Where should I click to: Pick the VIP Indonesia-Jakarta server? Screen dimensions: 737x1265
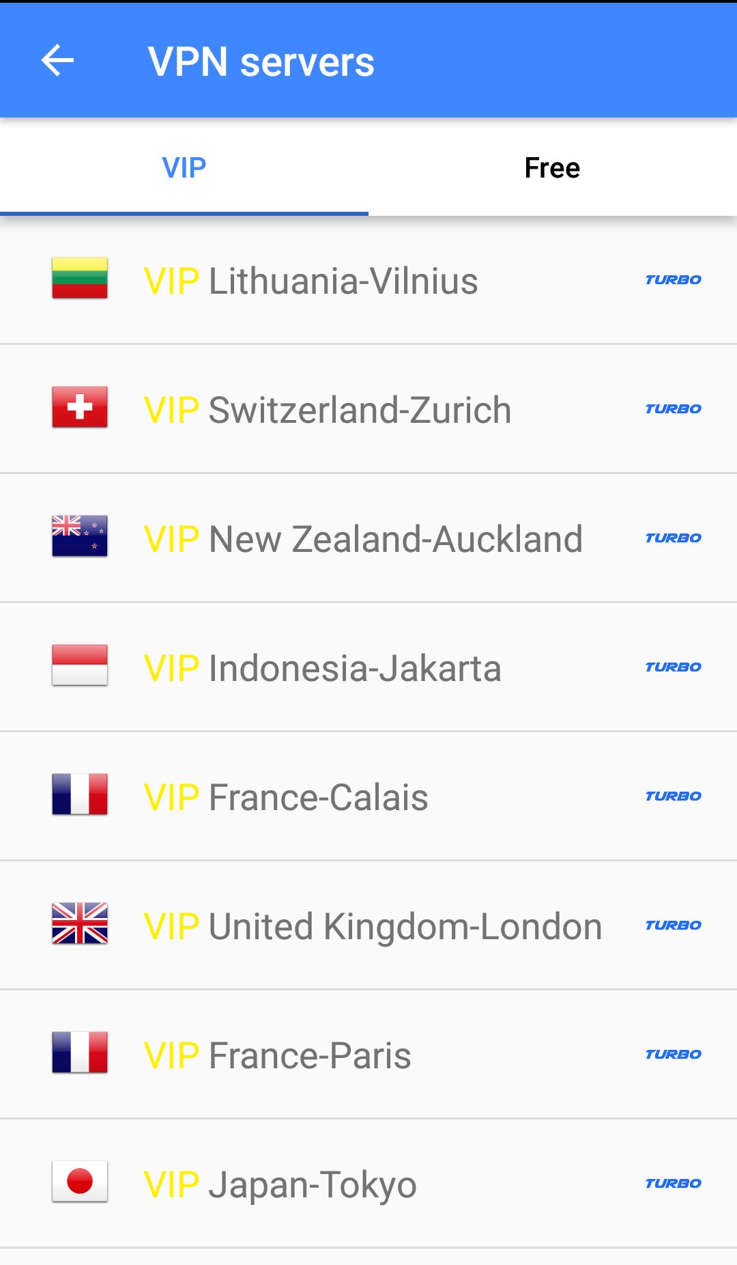pos(322,668)
